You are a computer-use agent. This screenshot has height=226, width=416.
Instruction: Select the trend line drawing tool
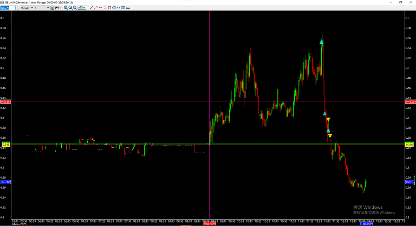(x=91, y=8)
